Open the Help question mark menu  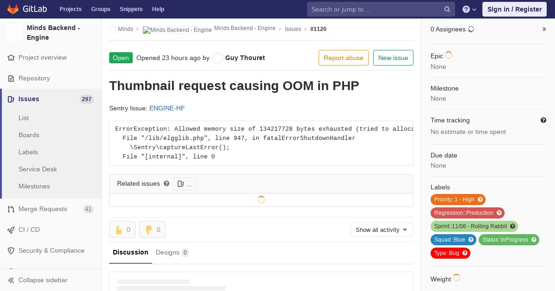point(469,9)
